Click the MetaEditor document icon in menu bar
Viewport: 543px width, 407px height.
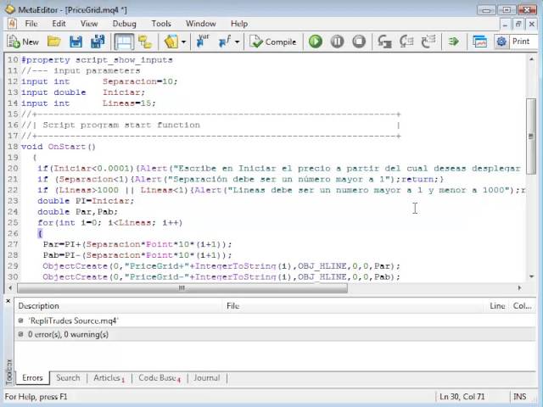click(x=12, y=24)
